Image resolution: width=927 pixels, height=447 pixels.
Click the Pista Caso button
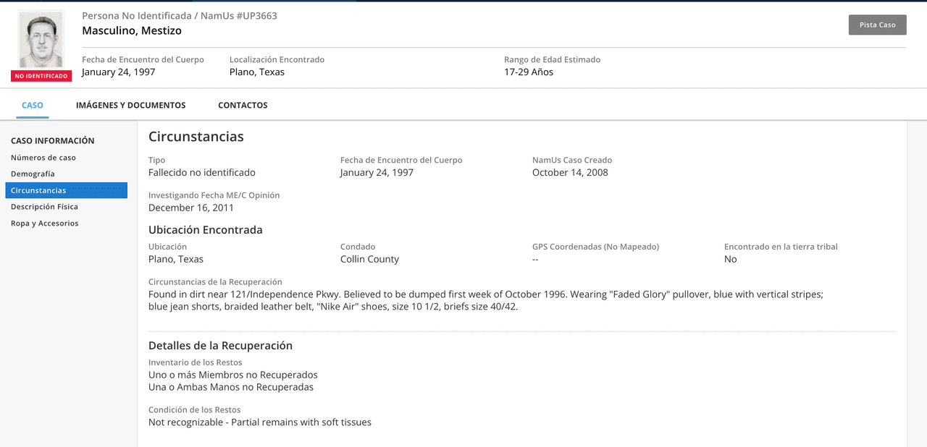point(877,25)
